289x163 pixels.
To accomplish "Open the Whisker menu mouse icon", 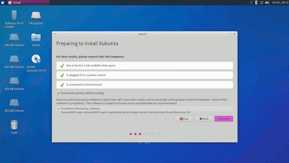I will (3, 3).
